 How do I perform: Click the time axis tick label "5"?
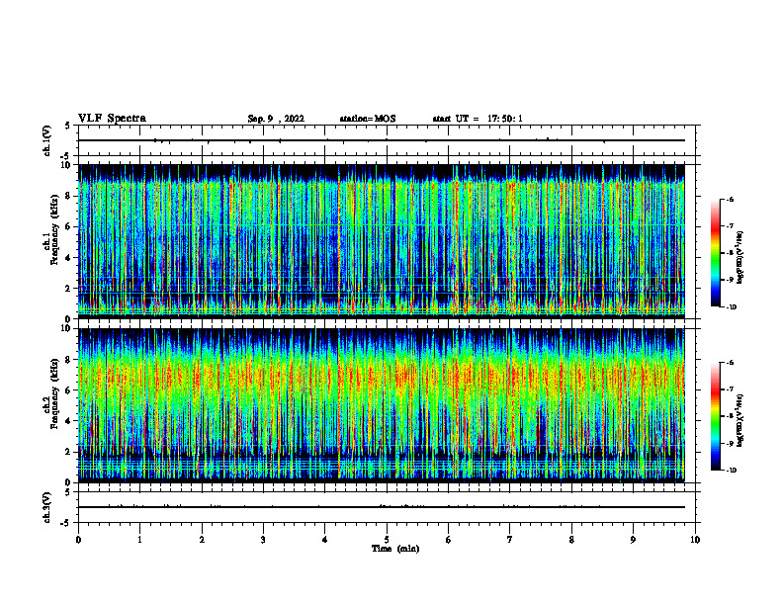click(x=387, y=540)
